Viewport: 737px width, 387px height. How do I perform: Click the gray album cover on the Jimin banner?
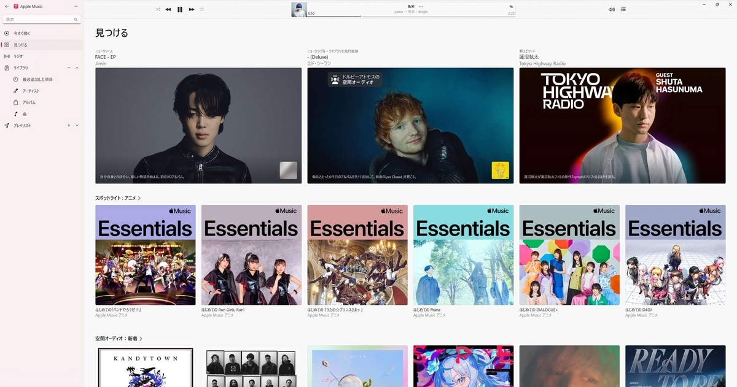[x=288, y=170]
